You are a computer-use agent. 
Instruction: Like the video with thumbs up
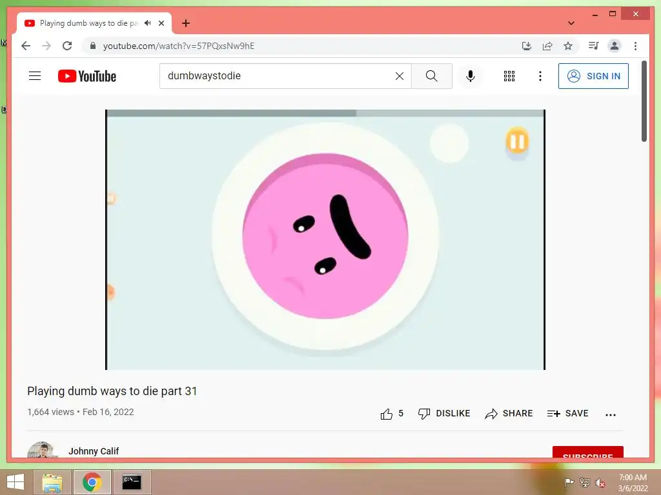click(x=392, y=414)
